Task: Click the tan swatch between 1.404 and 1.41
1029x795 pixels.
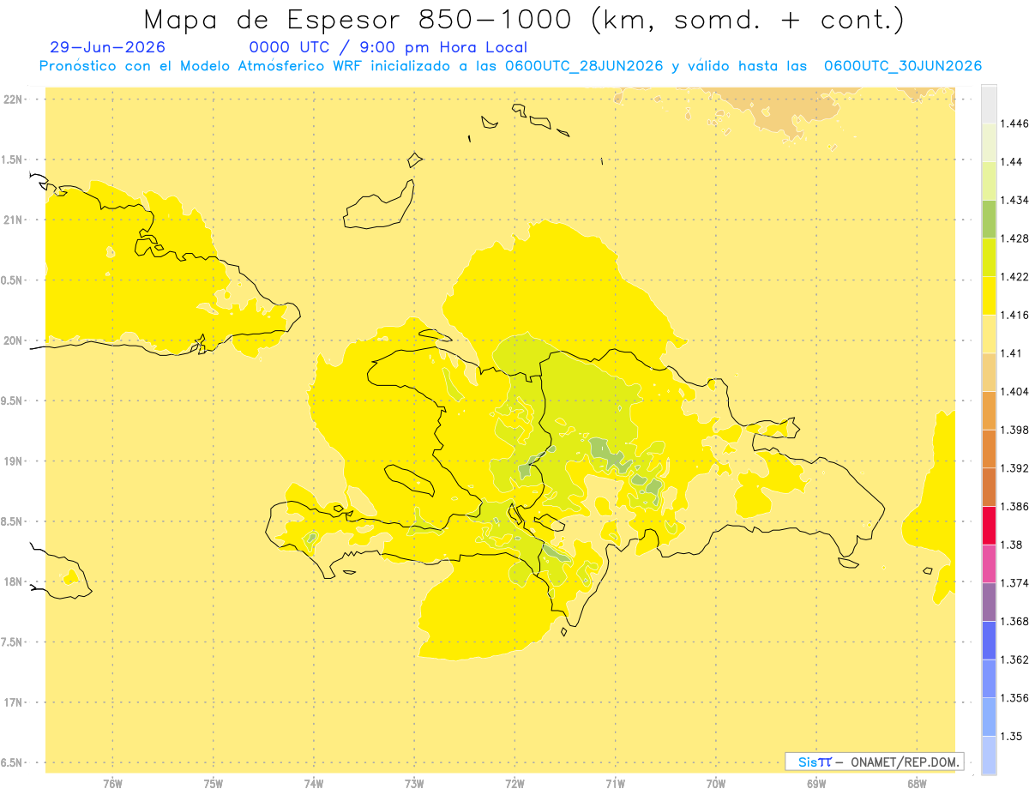Action: (989, 372)
